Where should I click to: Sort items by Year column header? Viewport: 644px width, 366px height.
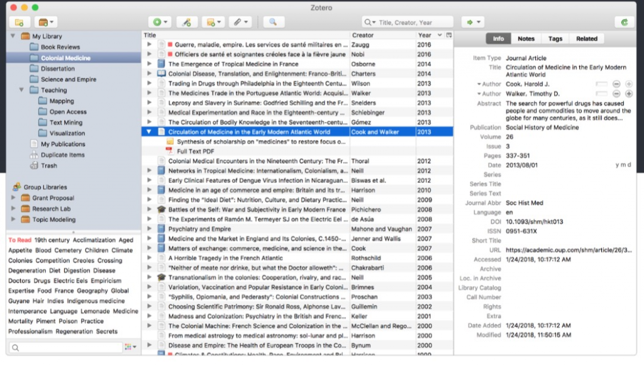430,35
